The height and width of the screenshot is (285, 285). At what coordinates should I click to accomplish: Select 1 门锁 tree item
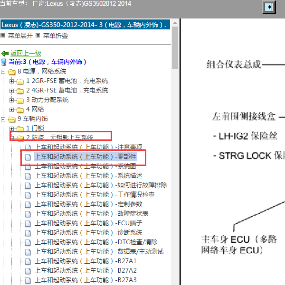(35, 128)
